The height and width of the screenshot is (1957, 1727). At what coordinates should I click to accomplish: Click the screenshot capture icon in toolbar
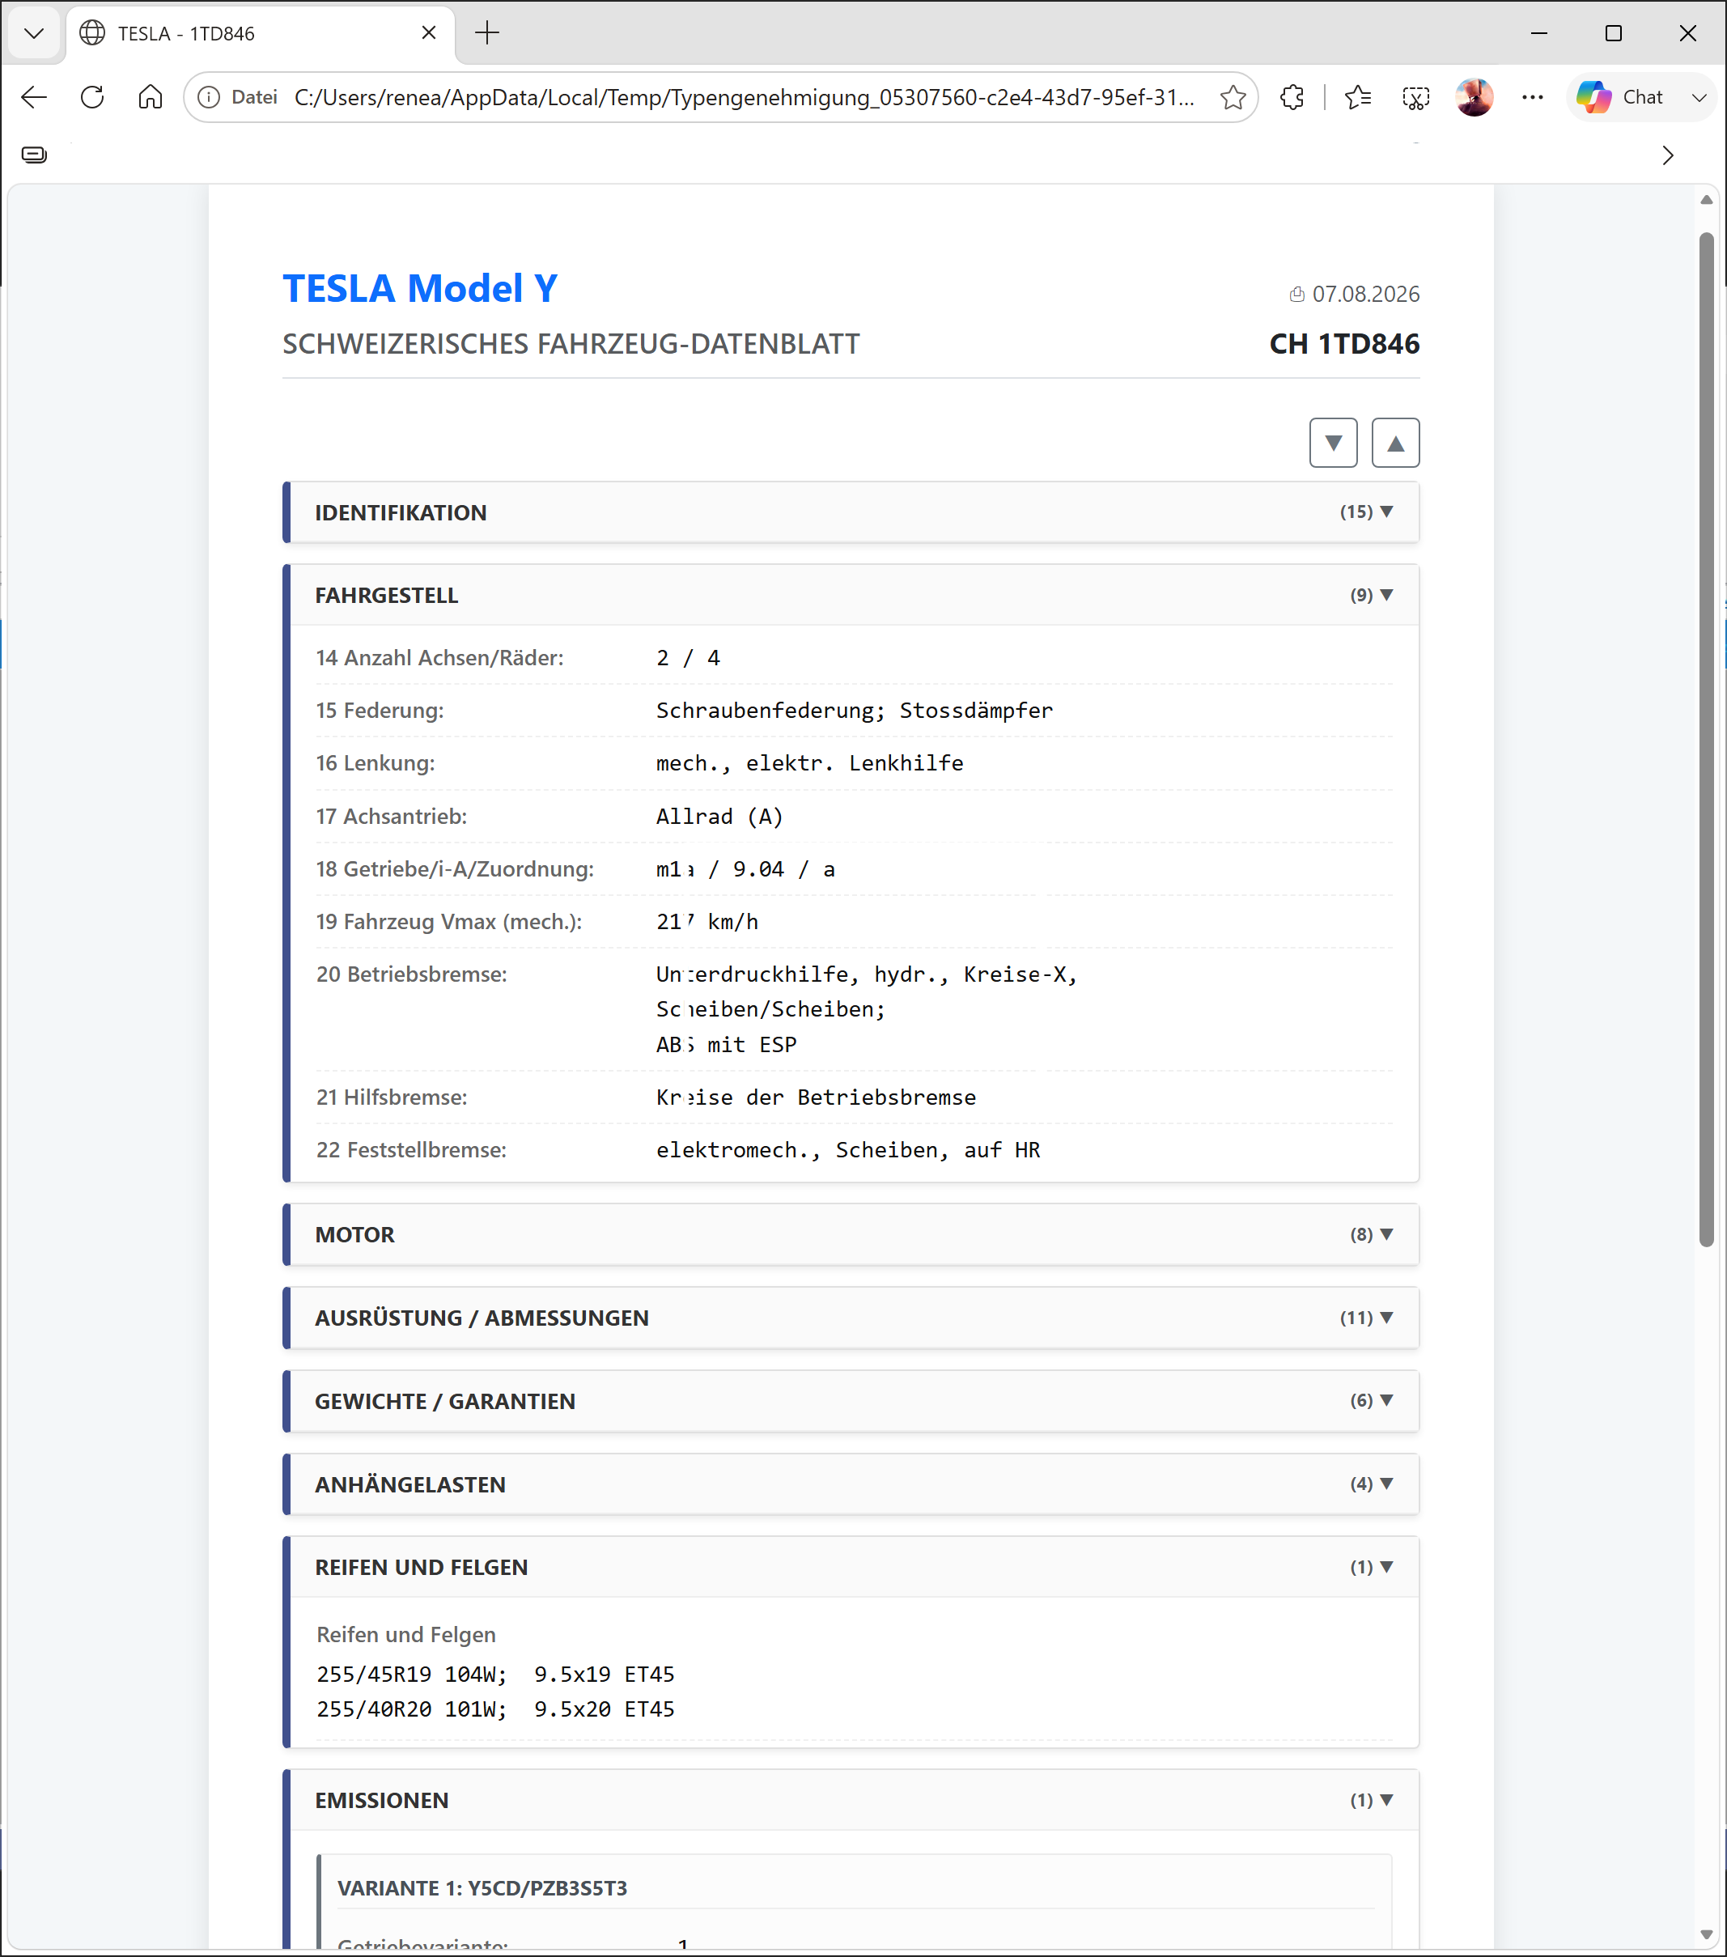pos(1416,96)
